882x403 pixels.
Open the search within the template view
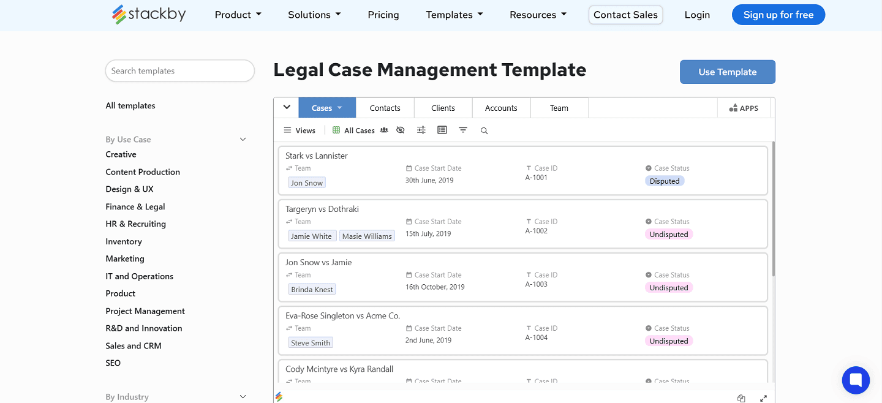[x=484, y=130]
